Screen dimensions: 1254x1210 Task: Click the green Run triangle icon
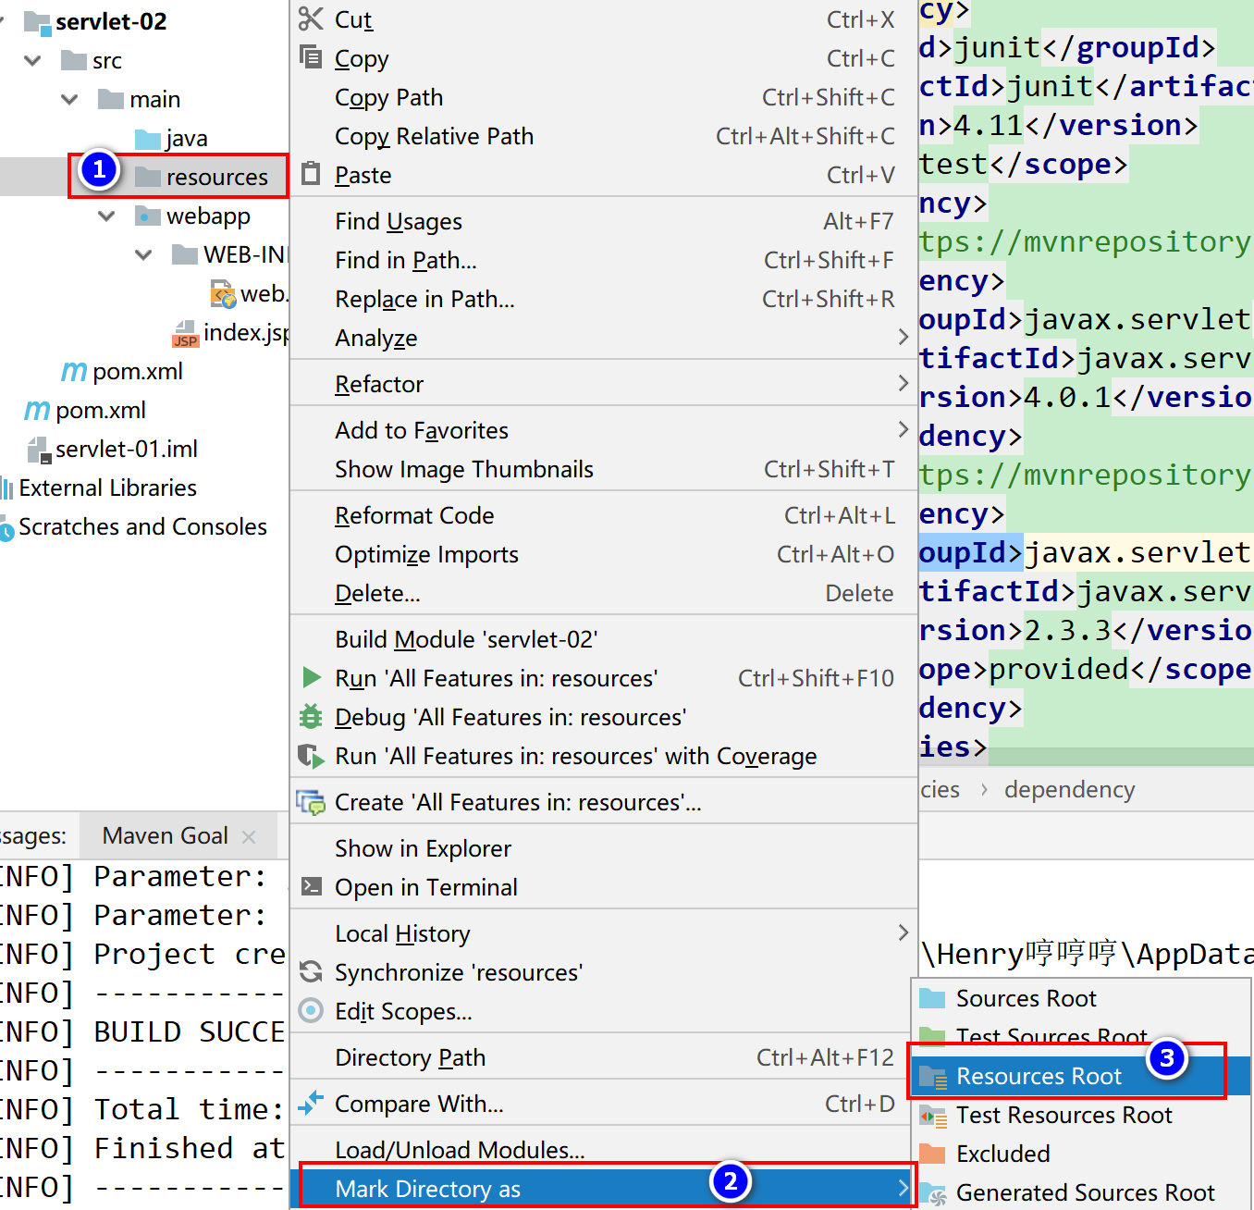coord(312,677)
